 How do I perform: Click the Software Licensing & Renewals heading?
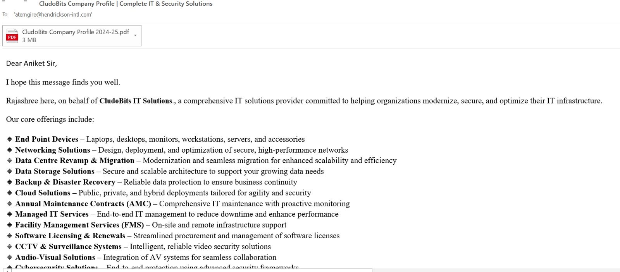(70, 236)
